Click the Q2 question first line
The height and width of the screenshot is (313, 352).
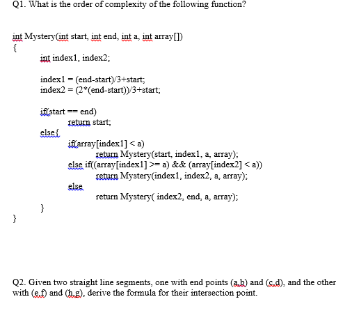tap(174, 282)
